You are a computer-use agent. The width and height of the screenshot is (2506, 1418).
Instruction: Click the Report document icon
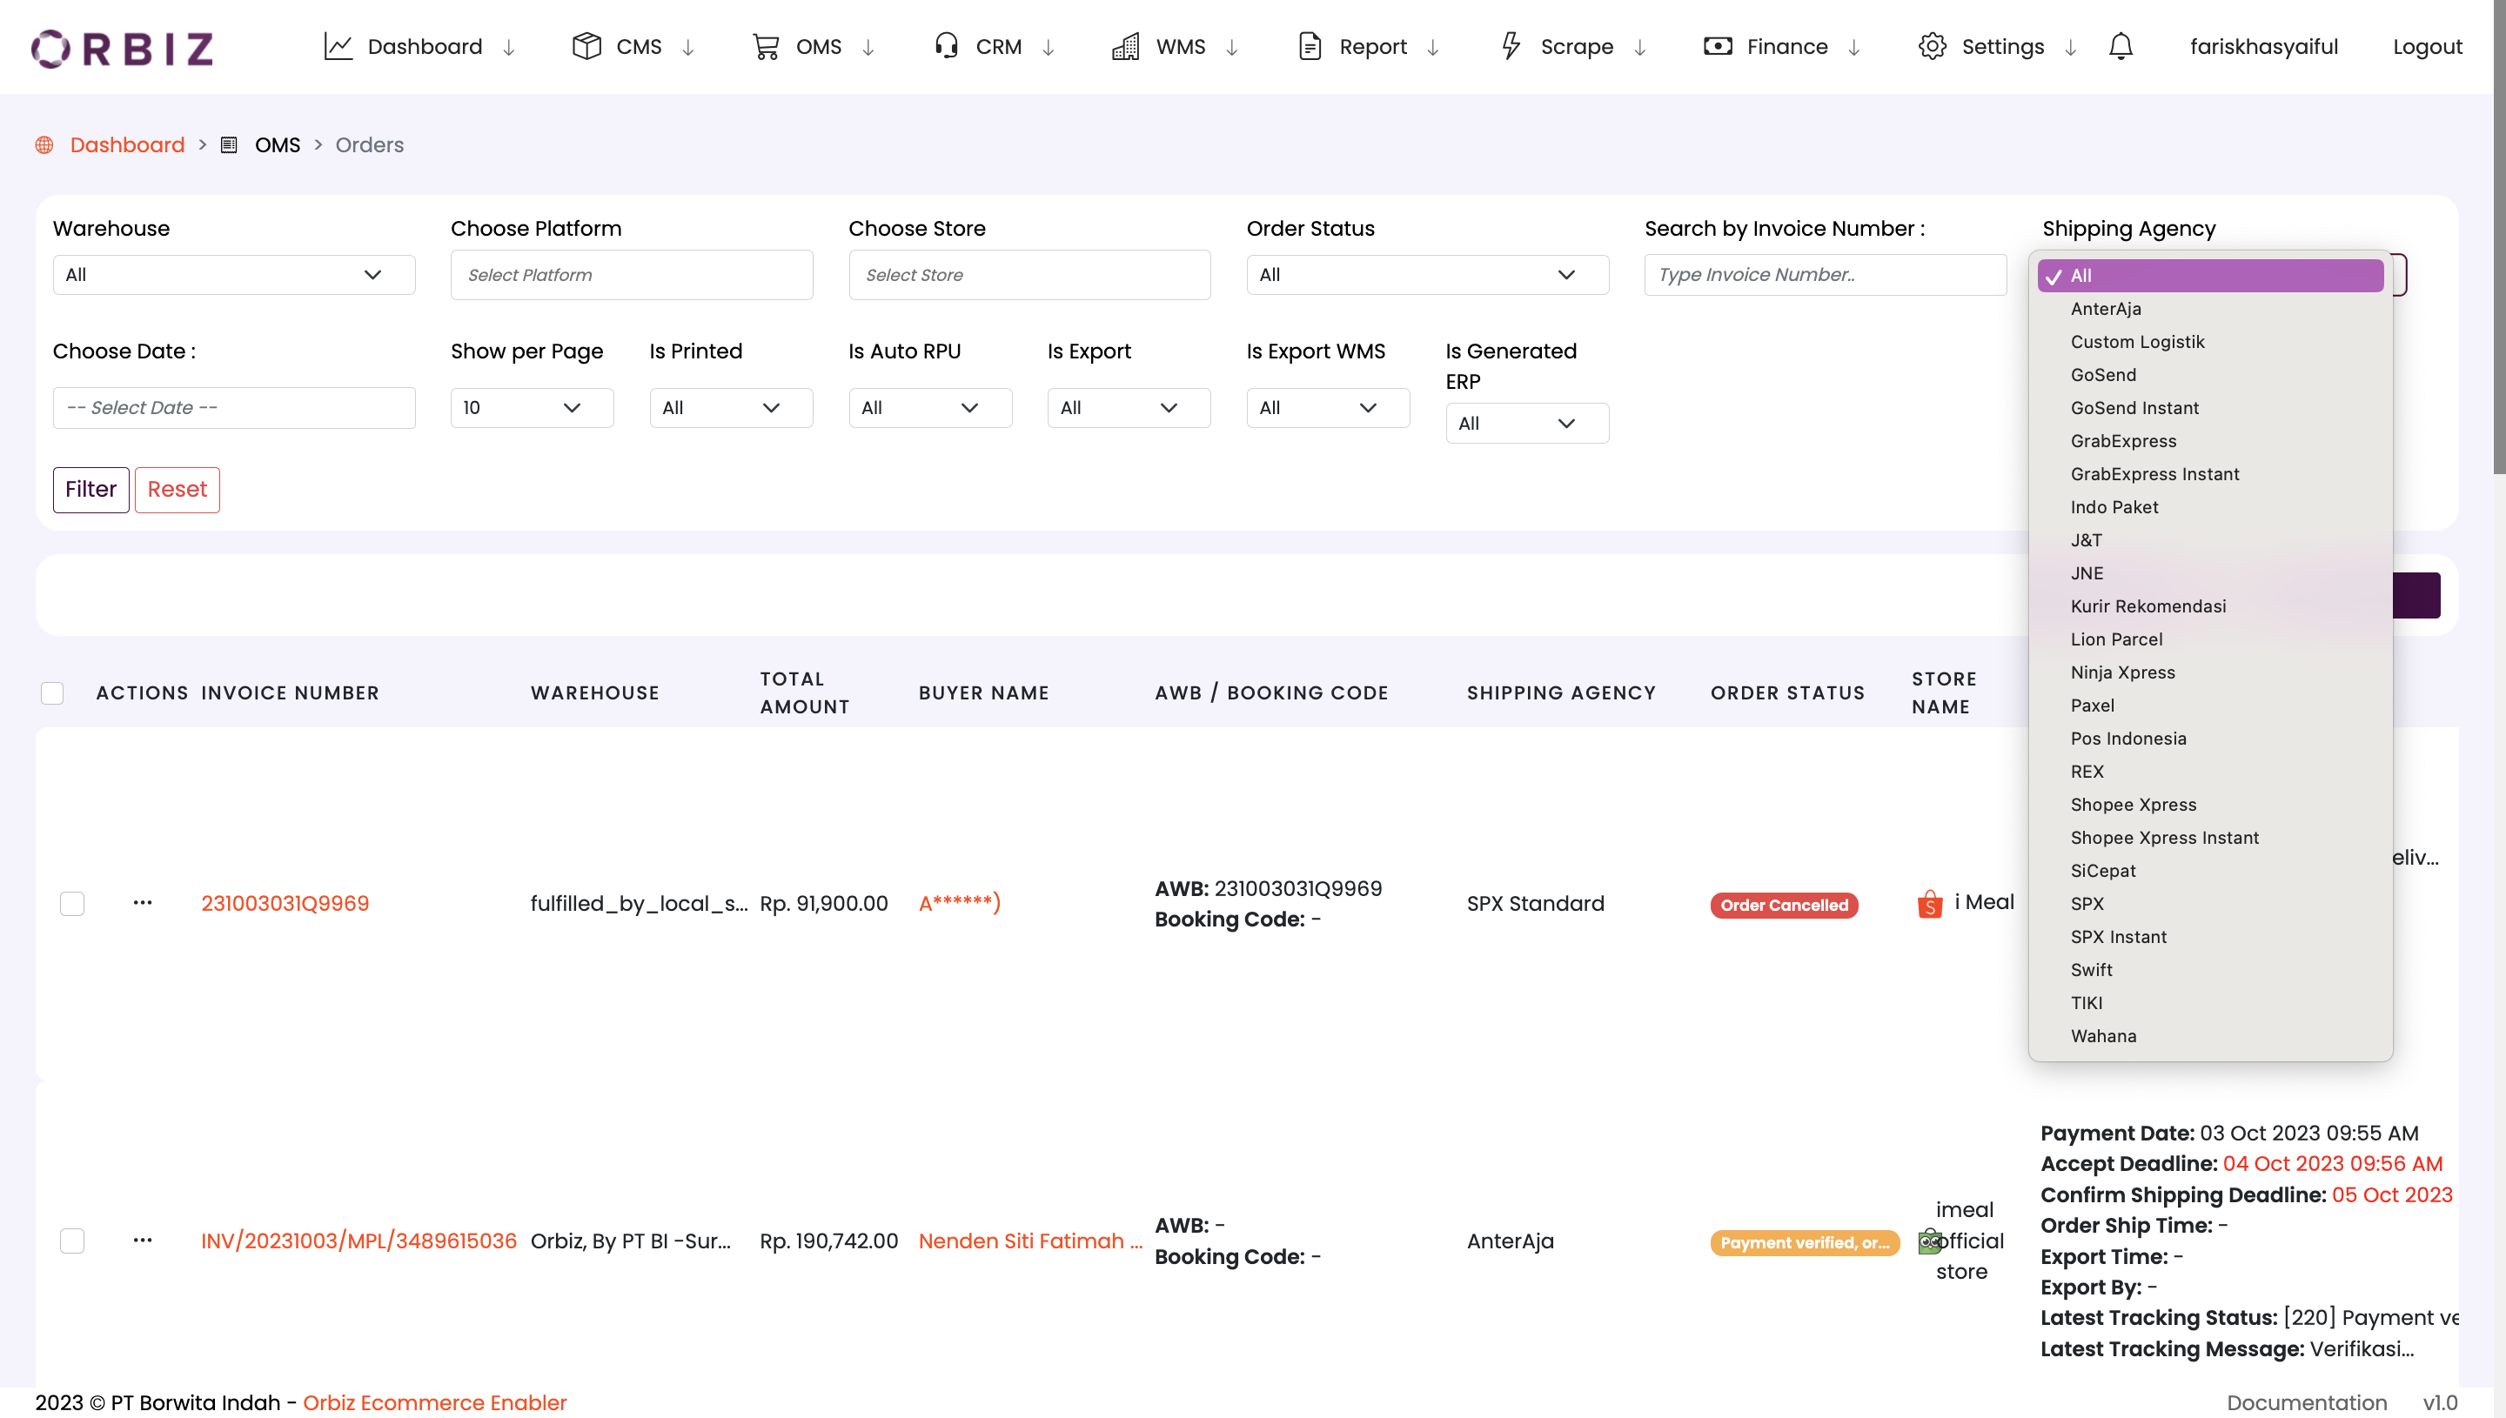pos(1310,46)
